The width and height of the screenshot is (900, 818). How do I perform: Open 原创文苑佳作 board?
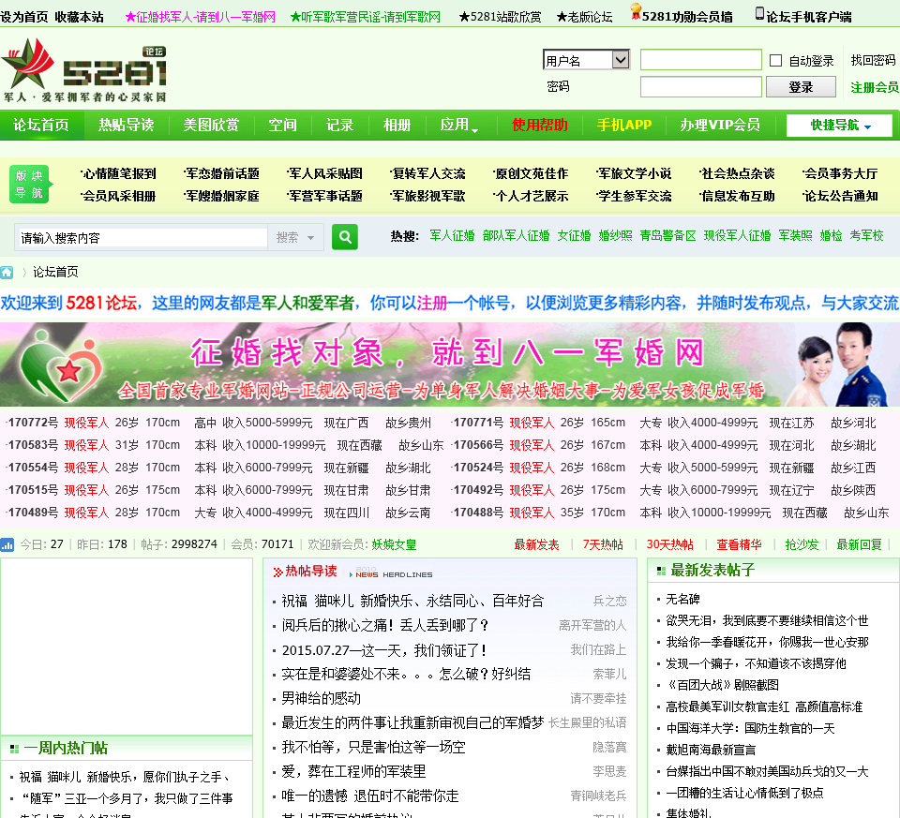coord(531,173)
